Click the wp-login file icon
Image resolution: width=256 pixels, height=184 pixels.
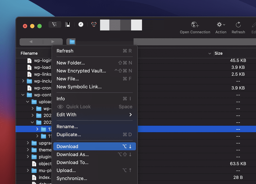coord(29,61)
